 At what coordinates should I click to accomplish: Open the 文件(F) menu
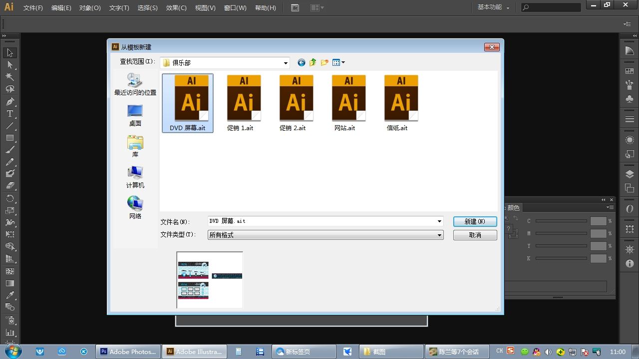33,8
